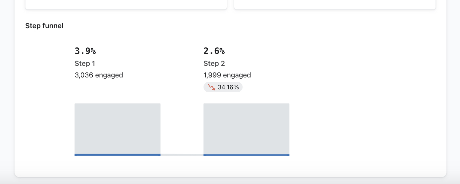This screenshot has width=460, height=184.
Task: Click the word "engaged" beneath Step 2
Action: coord(237,75)
